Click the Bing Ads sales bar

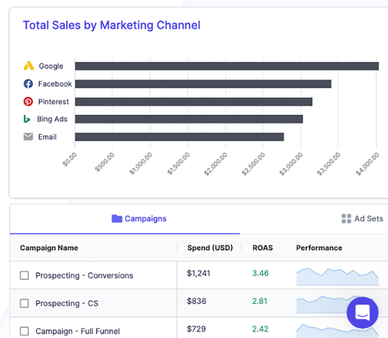pyautogui.click(x=189, y=119)
